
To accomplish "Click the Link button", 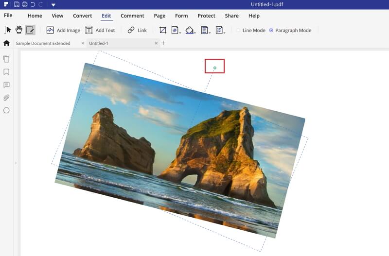I will (137, 30).
